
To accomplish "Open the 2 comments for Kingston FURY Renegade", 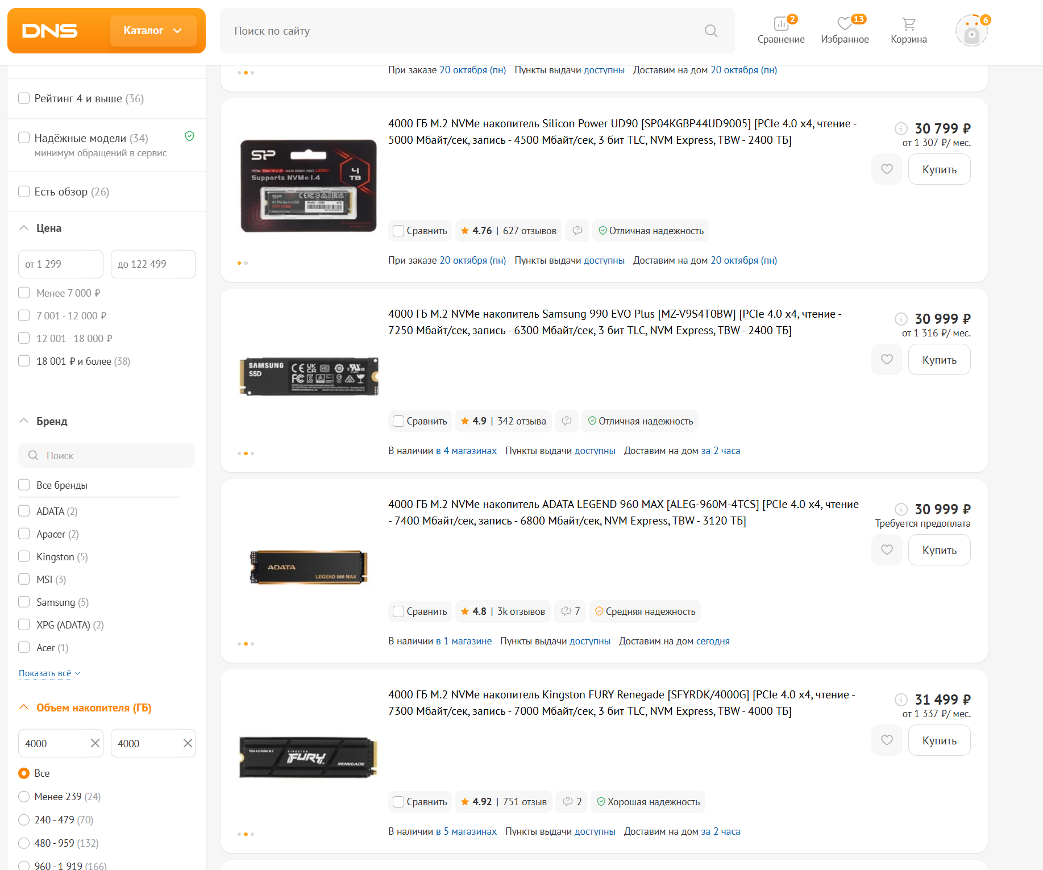I will click(x=572, y=802).
